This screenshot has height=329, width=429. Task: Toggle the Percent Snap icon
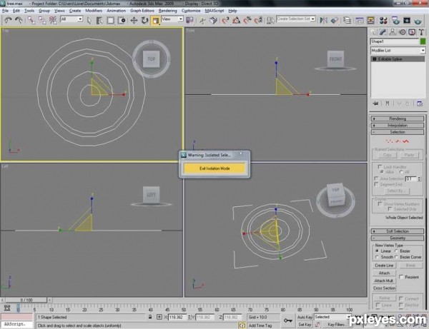pos(247,21)
